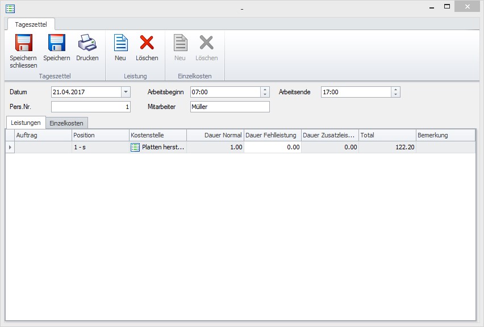Image resolution: width=484 pixels, height=327 pixels.
Task: Click the Speichern floppy disk icon
Action: point(57,44)
